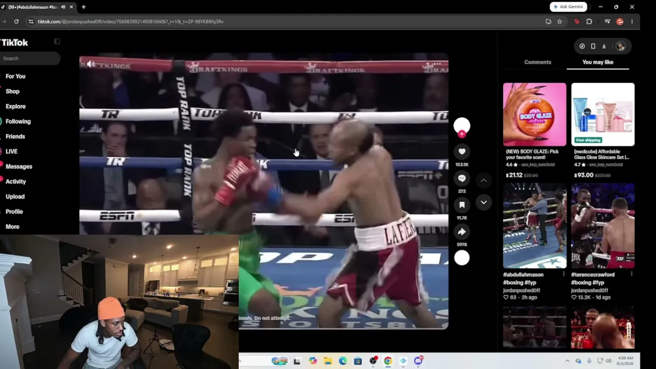Open Microsoft Store from the taskbar
Screen dimensions: 656x369
pyautogui.click(x=358, y=361)
